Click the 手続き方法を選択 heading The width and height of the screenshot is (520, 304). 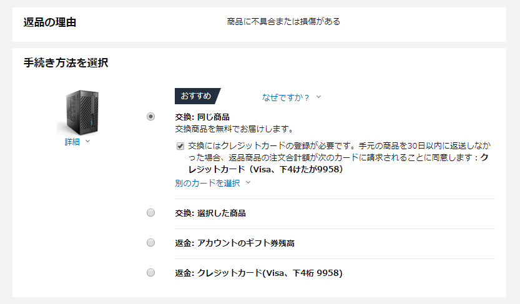[x=66, y=62]
